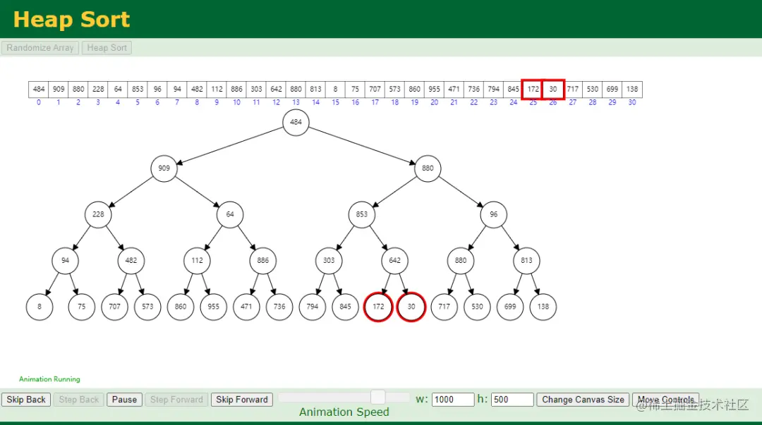
Task: Click array cell 886 at index 10
Action: pyautogui.click(x=236, y=90)
